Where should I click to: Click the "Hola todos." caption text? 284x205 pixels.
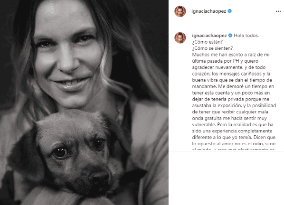pyautogui.click(x=246, y=36)
